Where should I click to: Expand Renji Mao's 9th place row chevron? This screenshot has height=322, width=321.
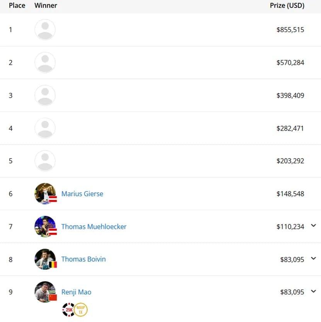coord(313,291)
